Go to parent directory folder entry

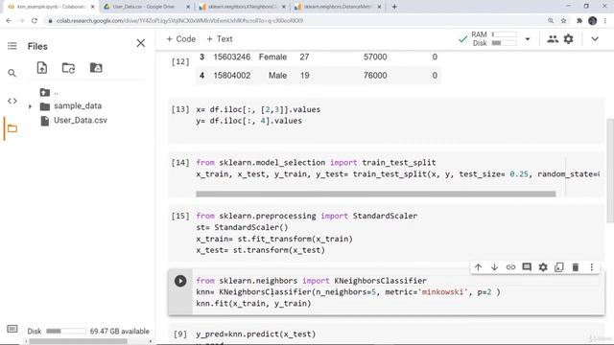(49, 92)
